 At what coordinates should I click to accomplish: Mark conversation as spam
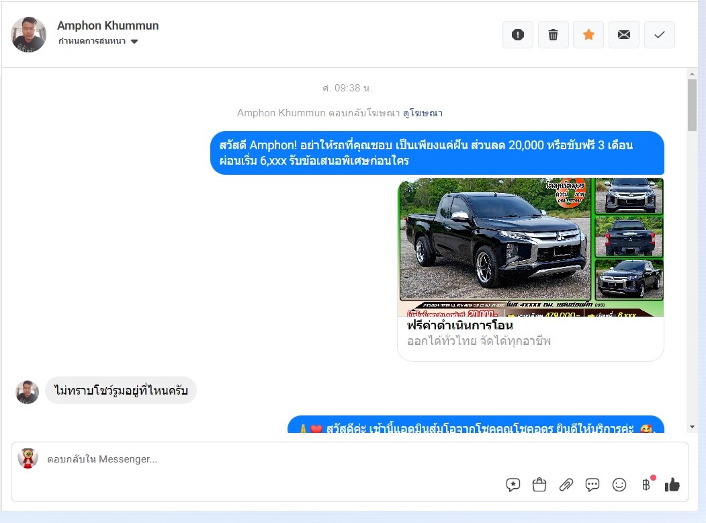(x=517, y=35)
